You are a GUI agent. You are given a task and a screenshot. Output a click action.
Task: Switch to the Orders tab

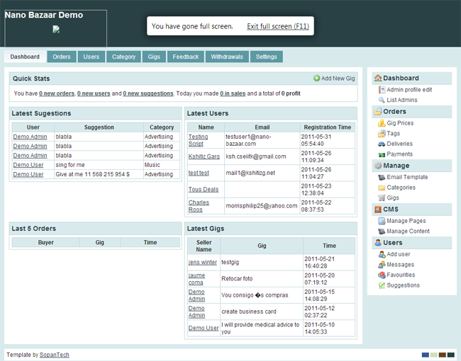tap(62, 57)
